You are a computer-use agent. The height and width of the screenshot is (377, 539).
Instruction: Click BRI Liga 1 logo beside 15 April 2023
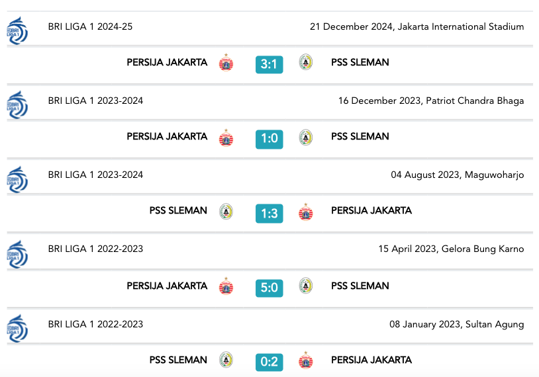point(17,254)
